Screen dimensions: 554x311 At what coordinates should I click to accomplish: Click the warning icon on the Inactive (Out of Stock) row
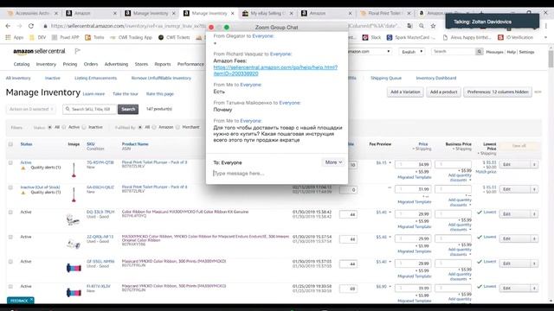(23, 193)
